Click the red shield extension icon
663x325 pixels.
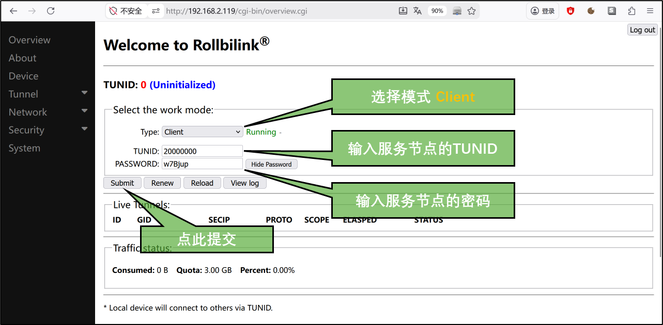(571, 11)
